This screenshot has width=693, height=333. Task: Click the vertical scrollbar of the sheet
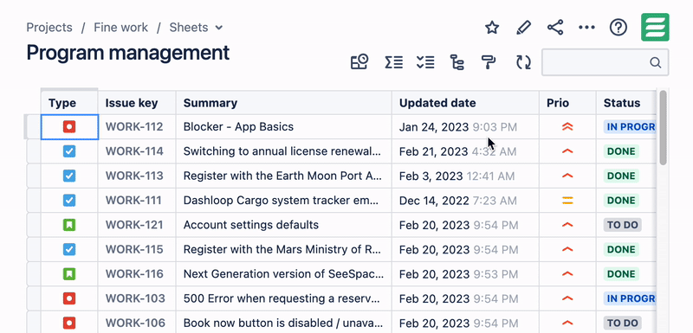pyautogui.click(x=663, y=127)
